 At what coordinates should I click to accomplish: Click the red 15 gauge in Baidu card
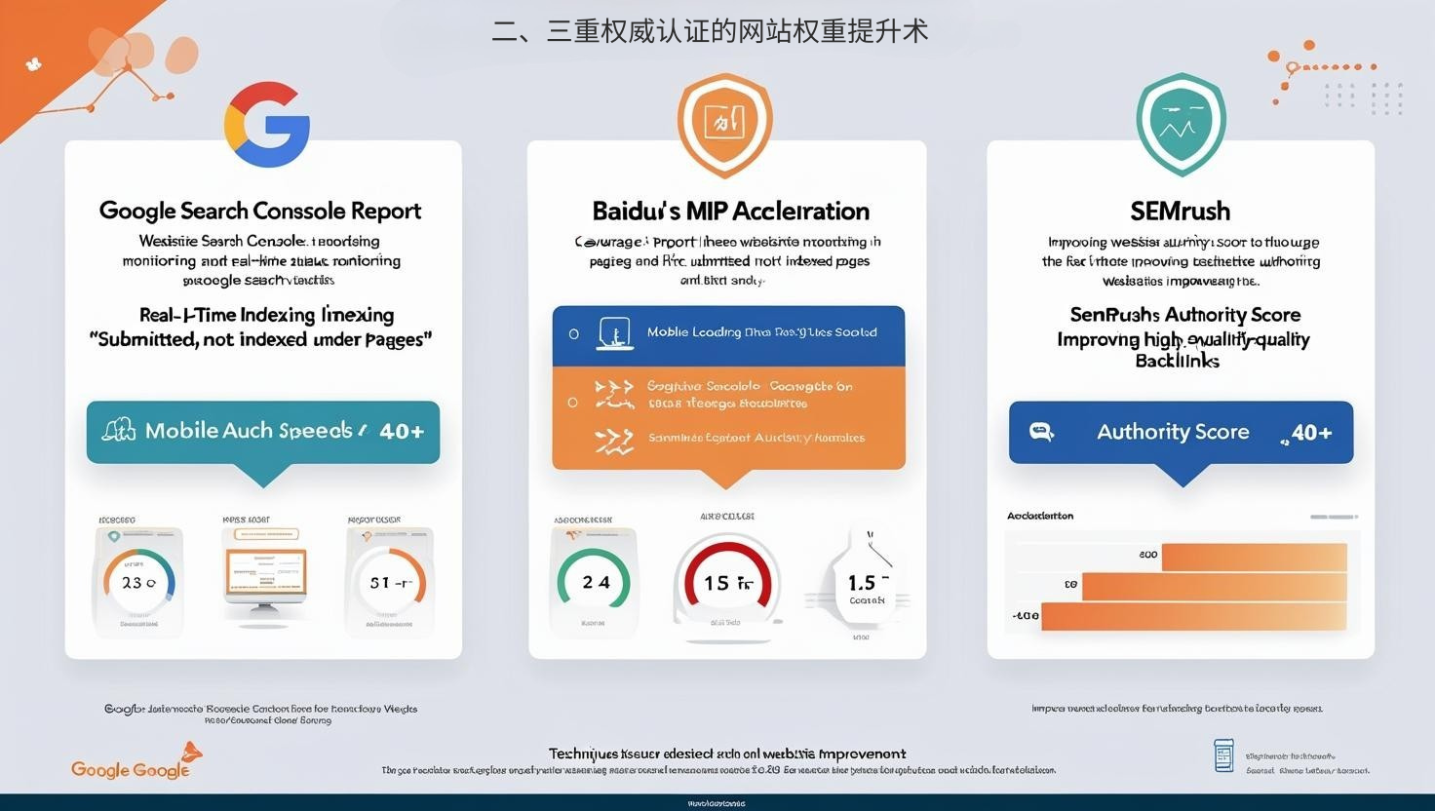click(727, 583)
